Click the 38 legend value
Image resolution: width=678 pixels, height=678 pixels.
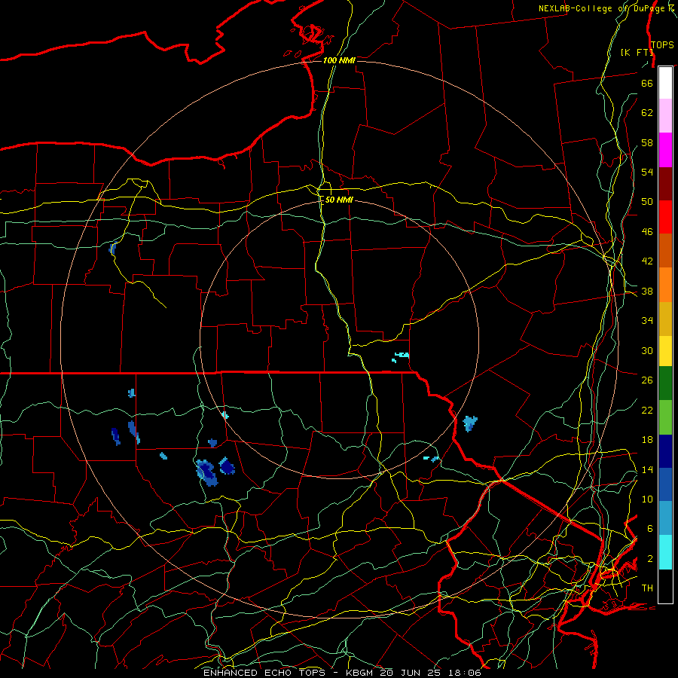point(647,291)
